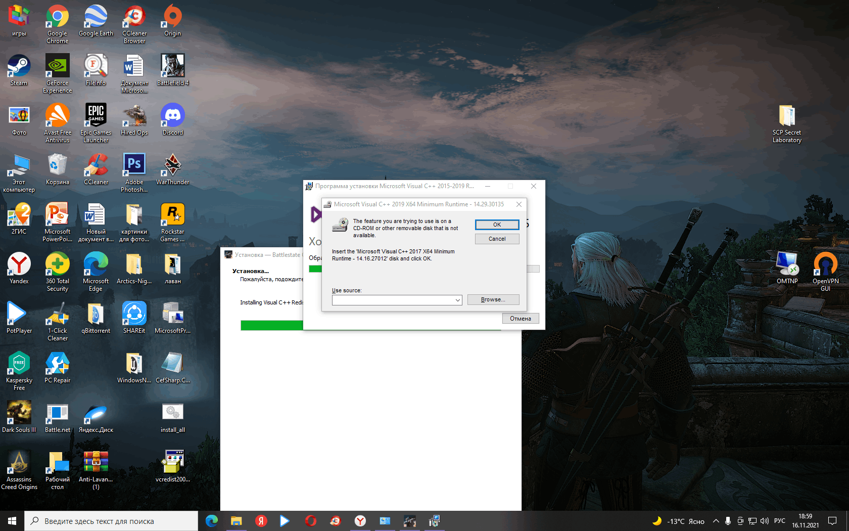This screenshot has height=531, width=849.
Task: Select the Kaspersky Free icon
Action: [x=19, y=371]
